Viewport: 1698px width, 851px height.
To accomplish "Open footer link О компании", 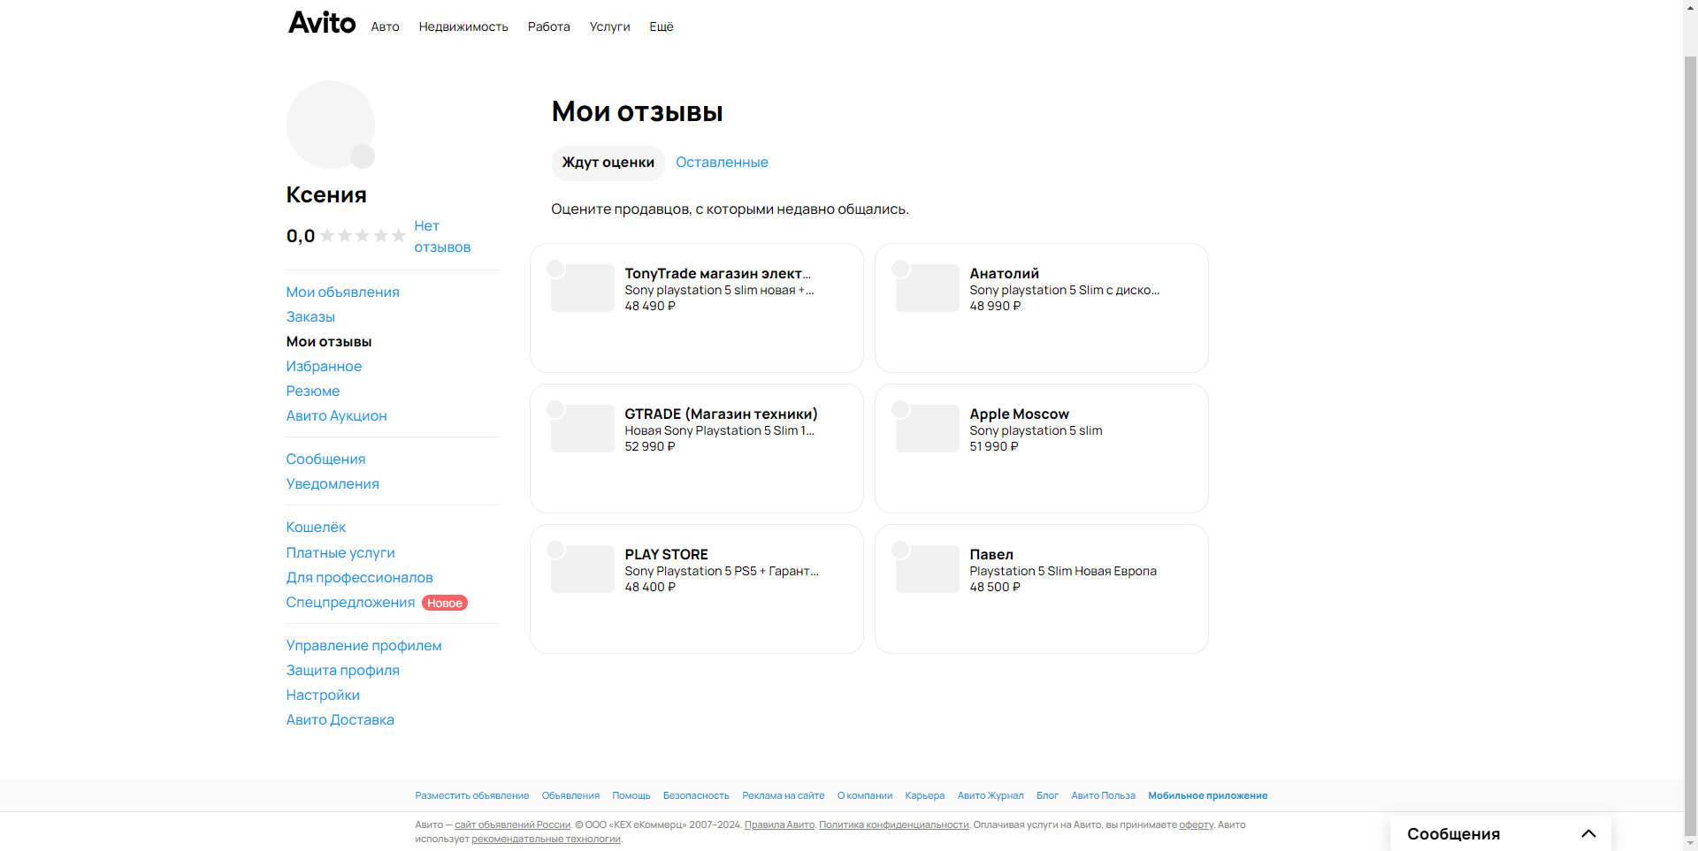I will click(x=865, y=796).
